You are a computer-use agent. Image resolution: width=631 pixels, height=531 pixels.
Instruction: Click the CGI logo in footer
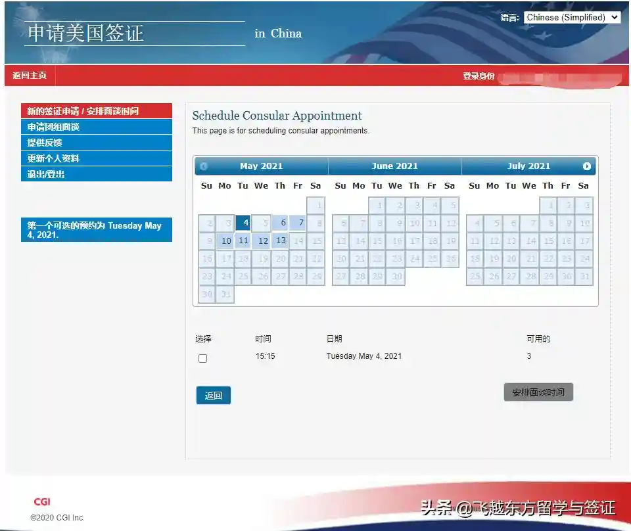pos(42,502)
